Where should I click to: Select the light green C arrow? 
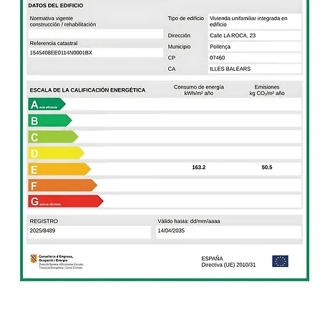[53, 137]
